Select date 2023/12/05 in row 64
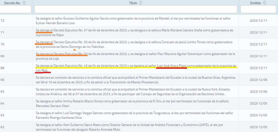 coord(258,103)
